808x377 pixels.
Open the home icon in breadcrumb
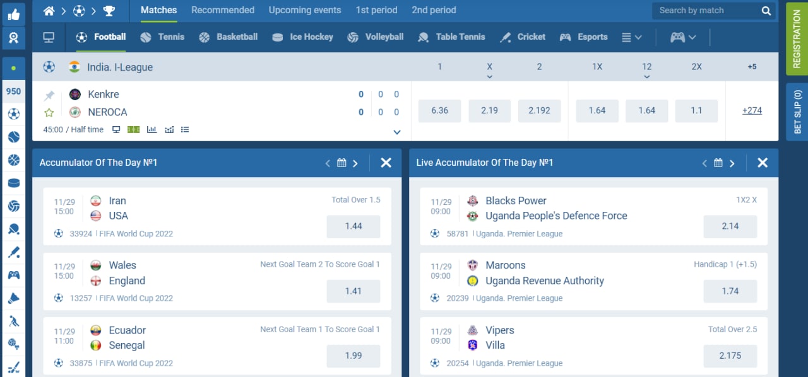[49, 11]
